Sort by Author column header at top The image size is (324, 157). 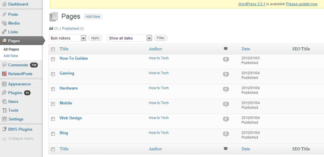coord(156,49)
